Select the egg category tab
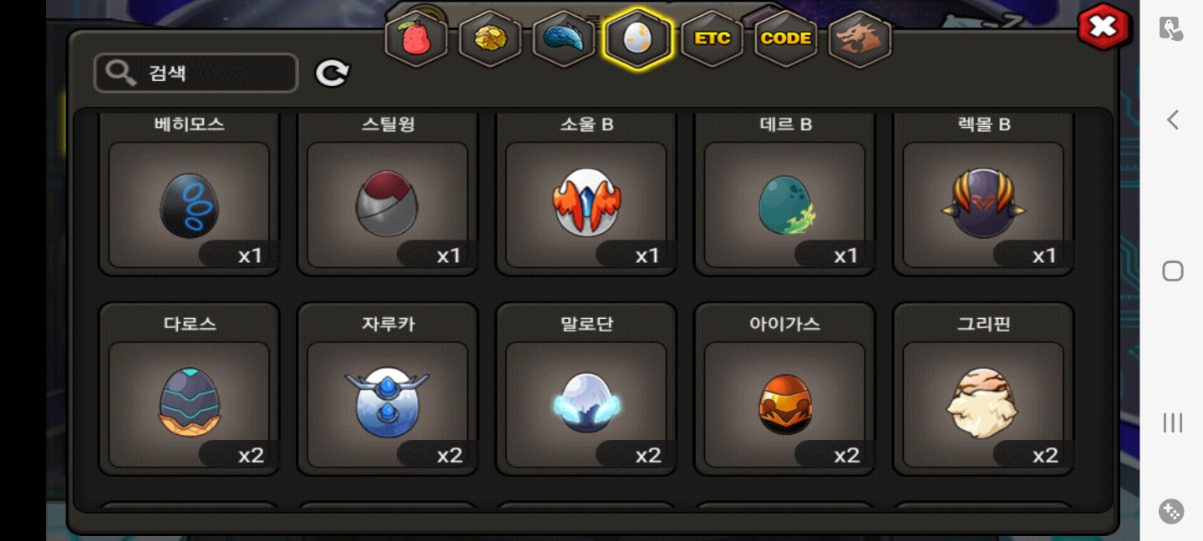 pos(637,38)
